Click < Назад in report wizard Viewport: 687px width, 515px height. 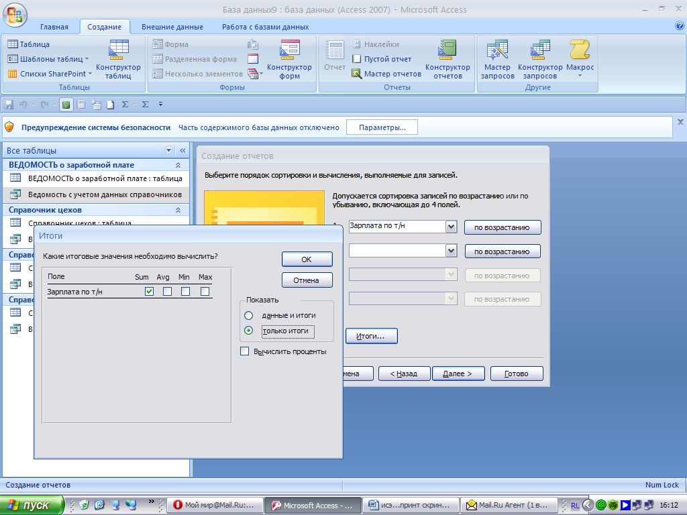404,374
